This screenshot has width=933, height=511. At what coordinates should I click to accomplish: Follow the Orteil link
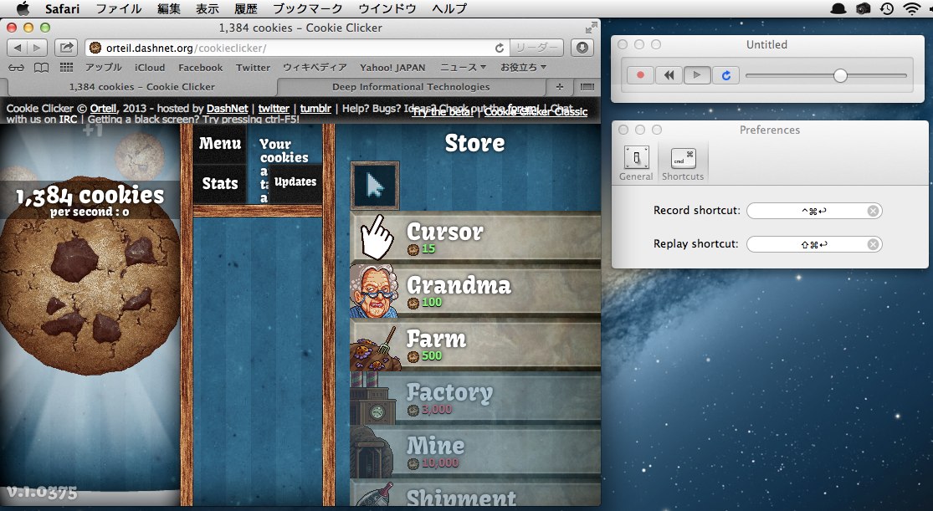tap(104, 108)
